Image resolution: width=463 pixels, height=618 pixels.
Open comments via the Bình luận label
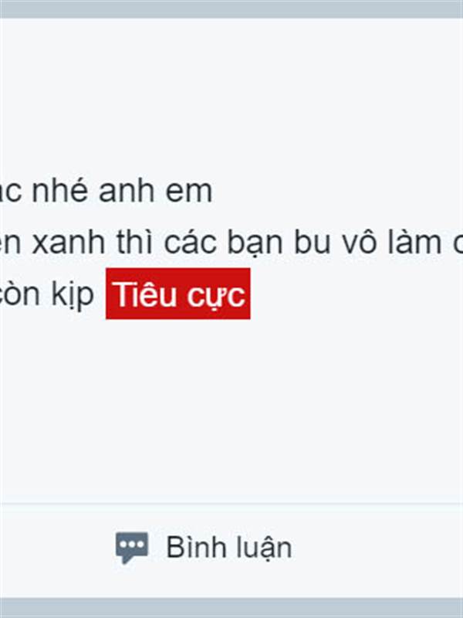[x=229, y=548]
